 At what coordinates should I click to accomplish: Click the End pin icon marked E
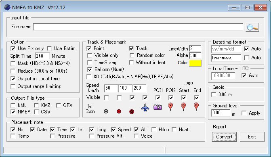pyautogui.click(x=196, y=107)
